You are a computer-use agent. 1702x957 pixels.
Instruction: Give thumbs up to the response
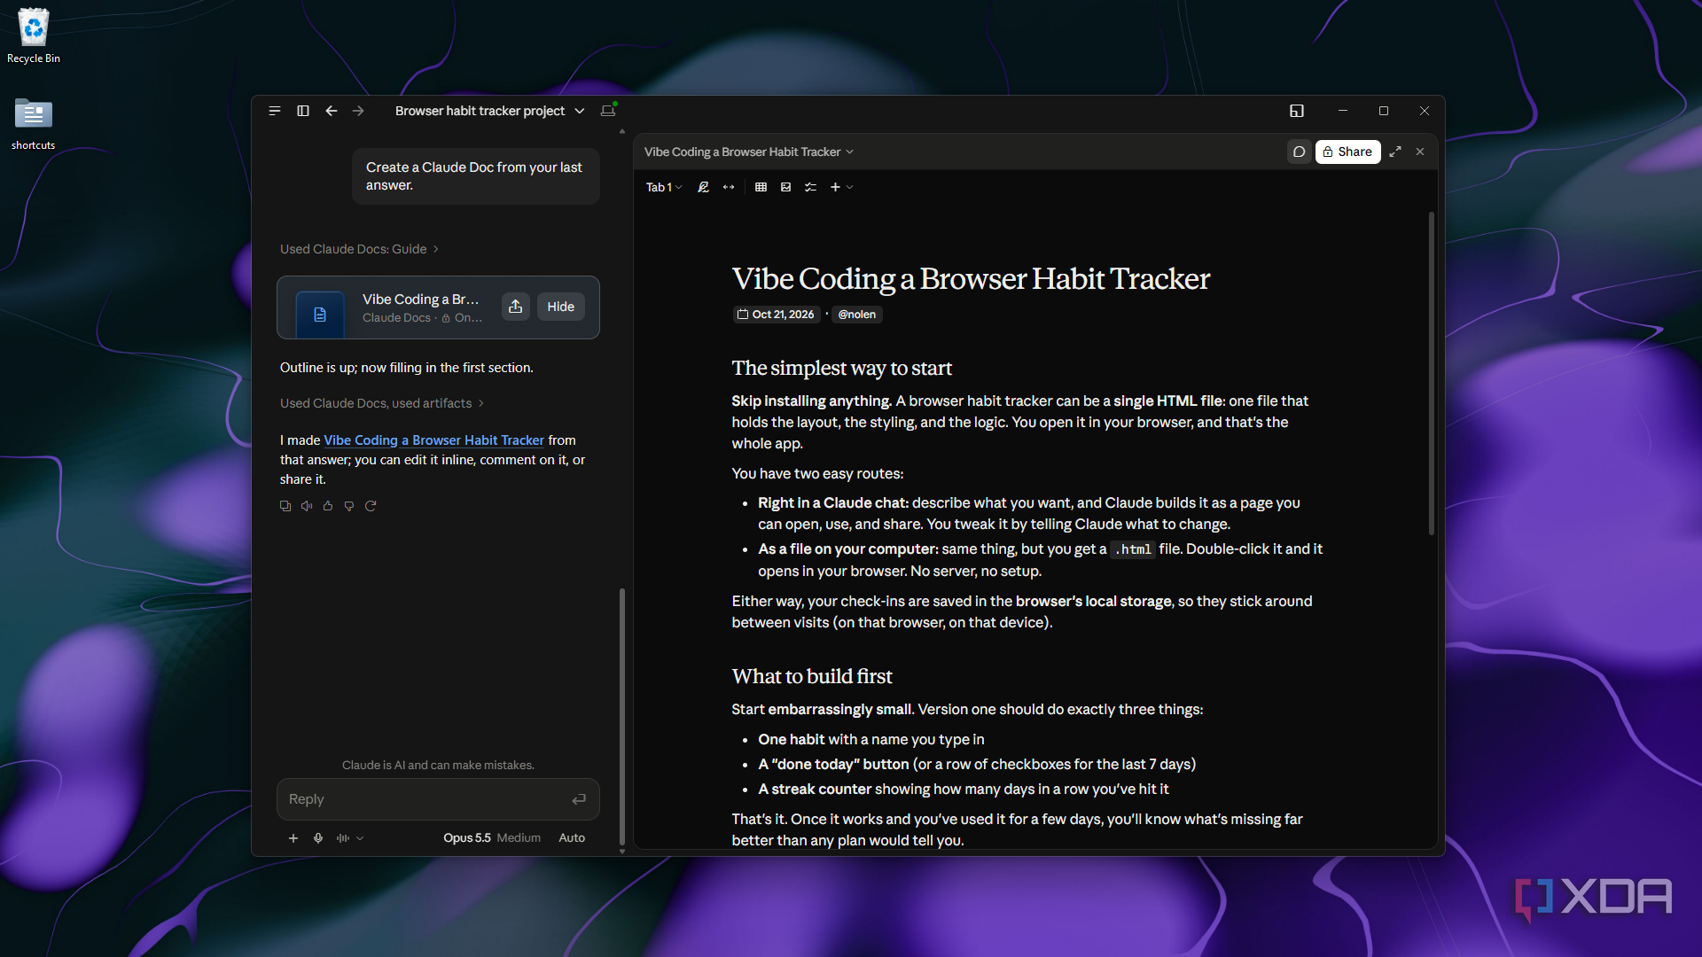pos(328,506)
